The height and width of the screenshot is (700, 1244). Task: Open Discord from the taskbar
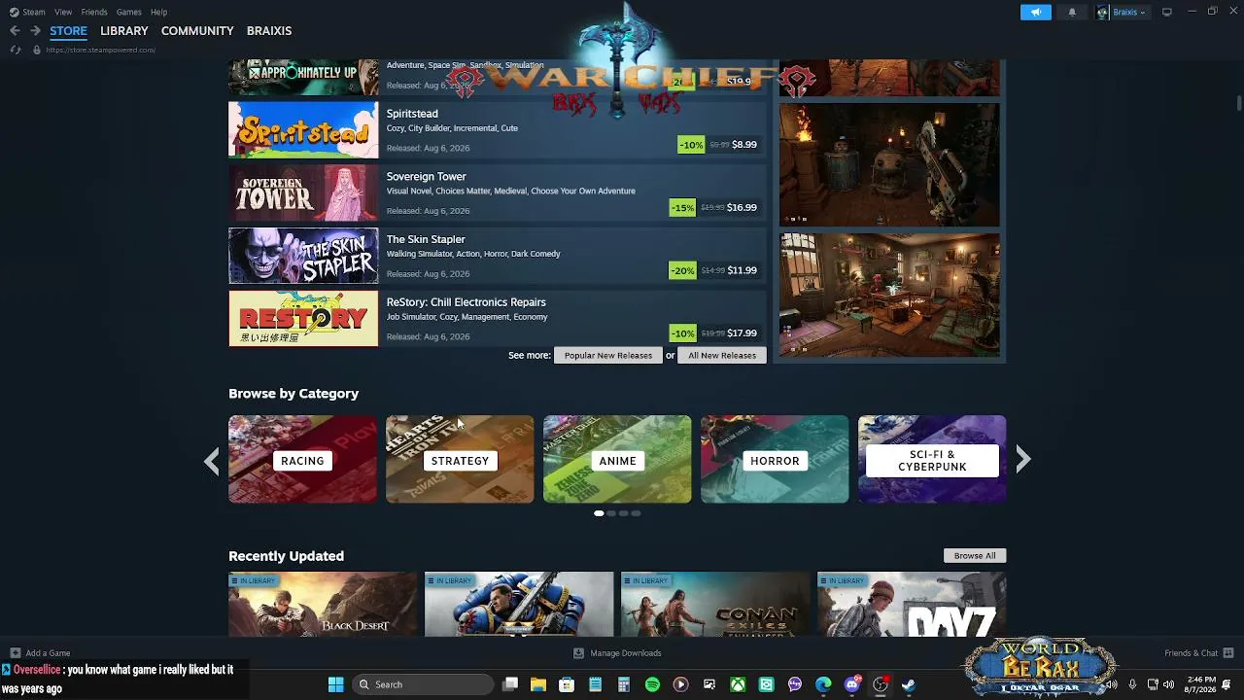[852, 684]
